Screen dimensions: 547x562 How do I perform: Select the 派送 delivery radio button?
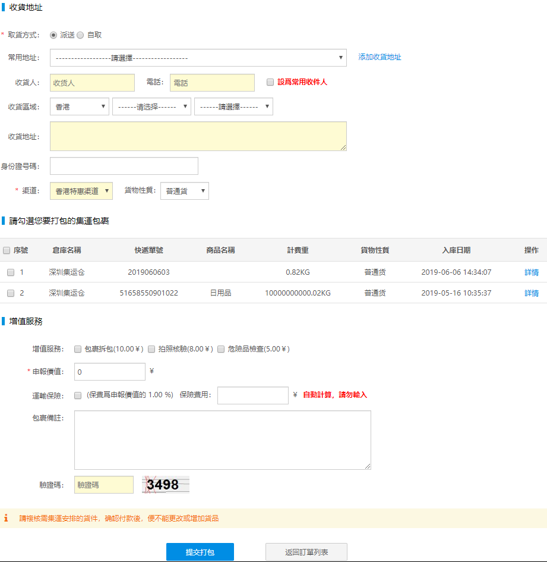coord(53,35)
